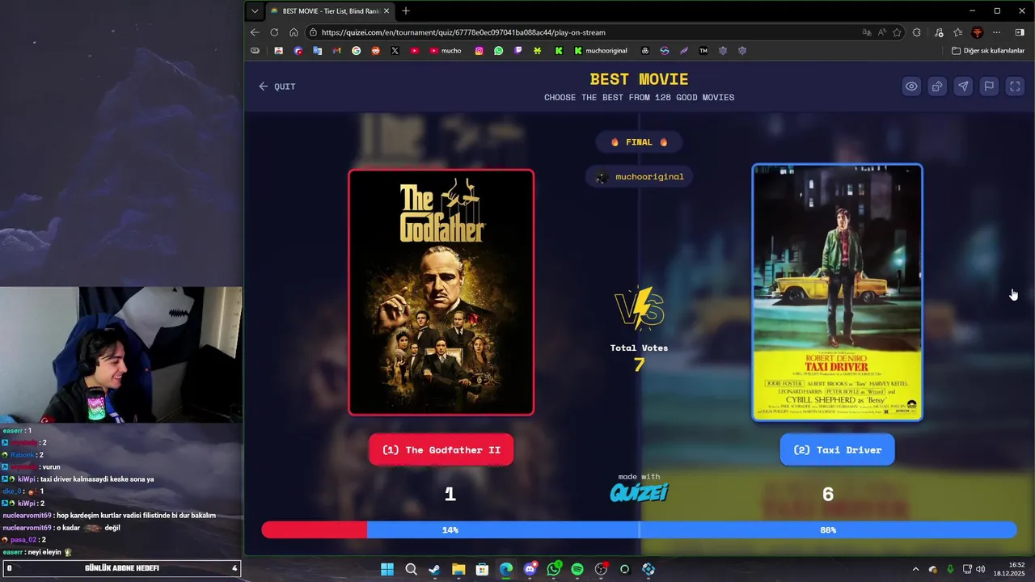The height and width of the screenshot is (582, 1035).
Task: Open the Instagram bookmark
Action: (479, 50)
